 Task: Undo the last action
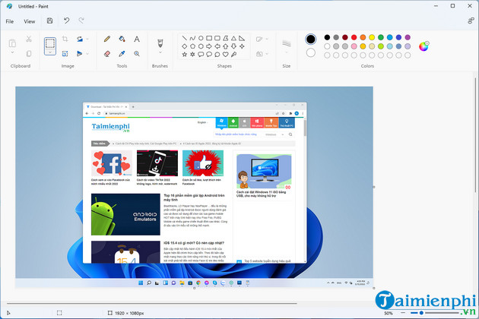point(66,21)
